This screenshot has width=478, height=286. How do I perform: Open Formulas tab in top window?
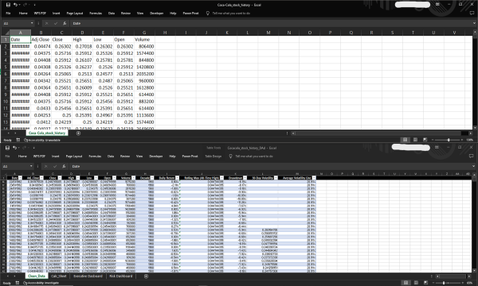(96, 14)
